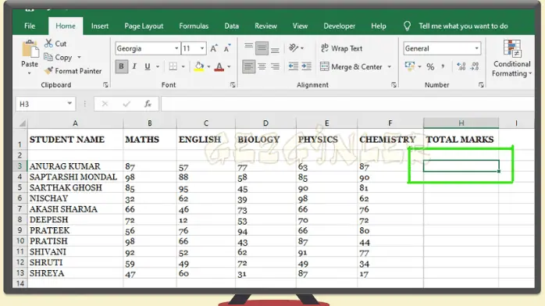Increase font size with the larger A icon

click(214, 48)
